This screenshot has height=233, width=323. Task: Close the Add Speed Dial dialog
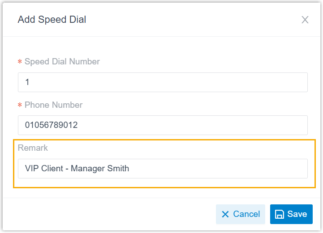coord(305,20)
